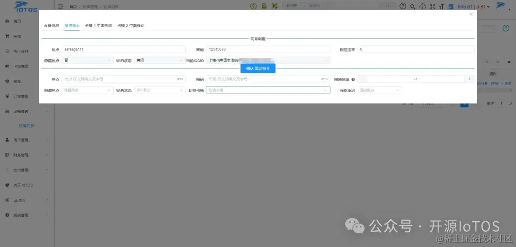
Task: Open the existing 隐藏热点 dropdown showing 否
Action: point(87,61)
